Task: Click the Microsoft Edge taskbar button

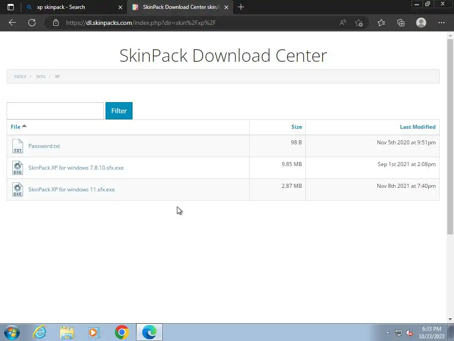Action: point(149,332)
